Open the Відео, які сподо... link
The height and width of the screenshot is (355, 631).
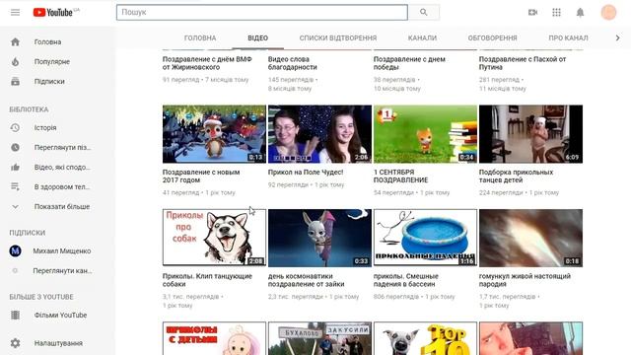pos(62,167)
